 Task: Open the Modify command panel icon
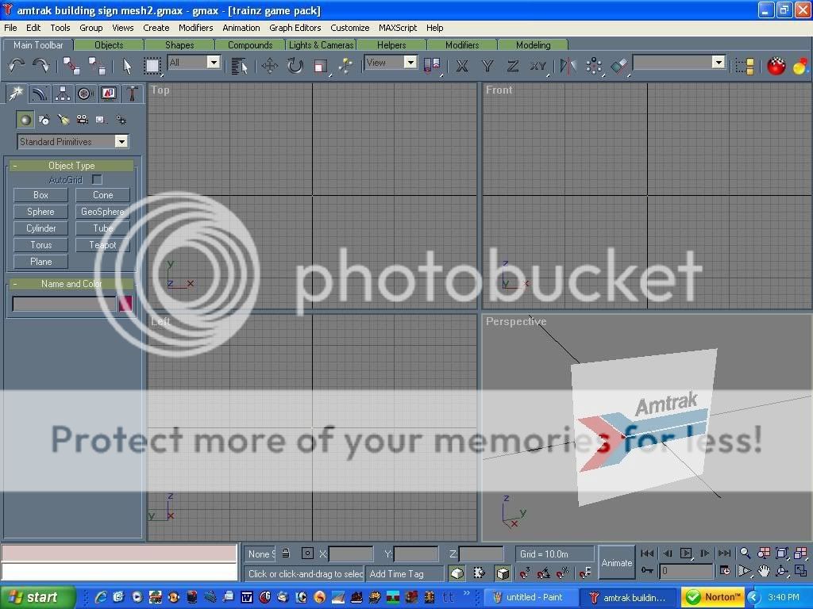pyautogui.click(x=40, y=94)
